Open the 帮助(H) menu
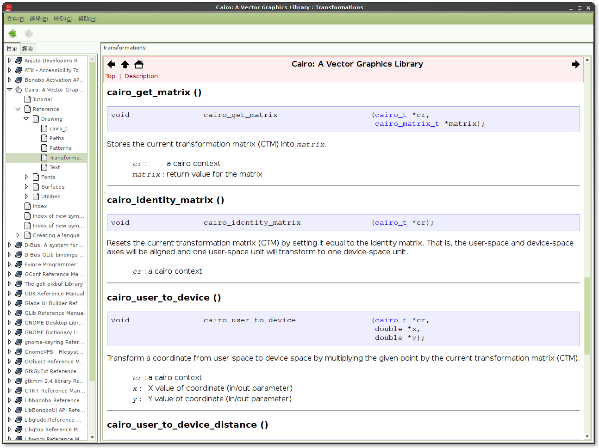Image resolution: width=599 pixels, height=448 pixels. (87, 19)
